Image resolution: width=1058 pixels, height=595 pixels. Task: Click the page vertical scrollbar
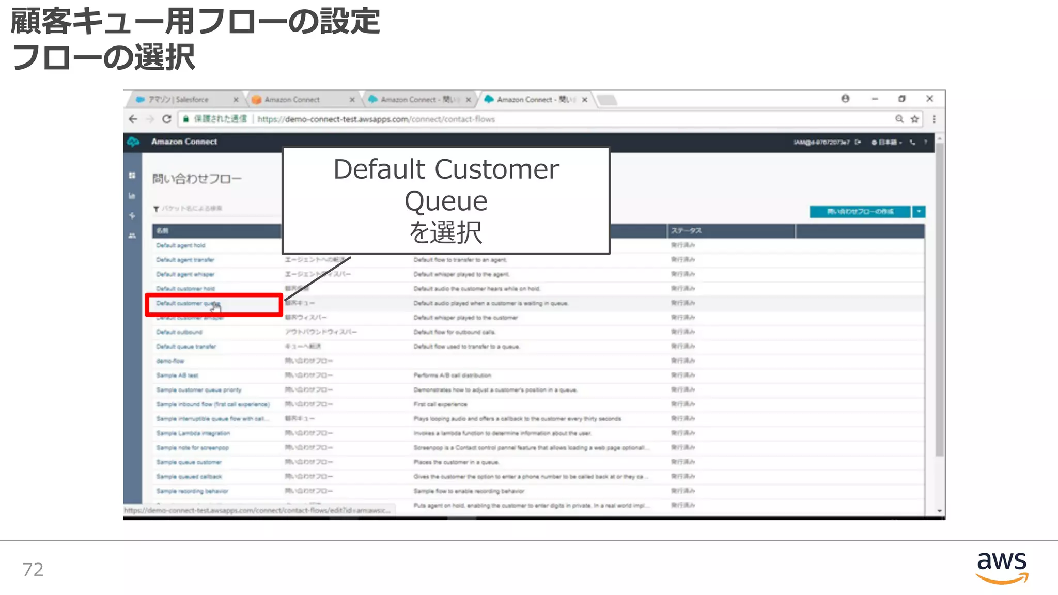coord(940,300)
